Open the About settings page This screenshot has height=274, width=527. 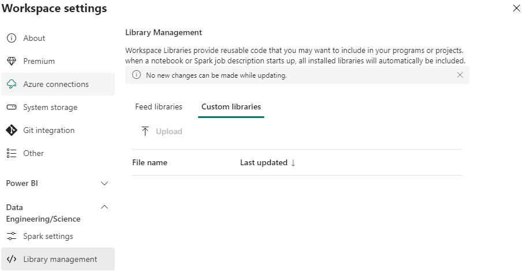(58, 38)
